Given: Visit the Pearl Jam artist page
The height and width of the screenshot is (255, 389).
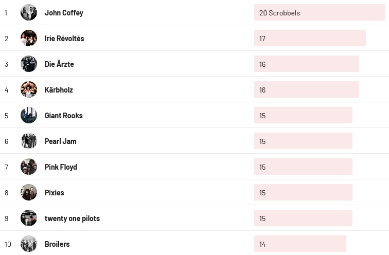Looking at the screenshot, I should 61,141.
